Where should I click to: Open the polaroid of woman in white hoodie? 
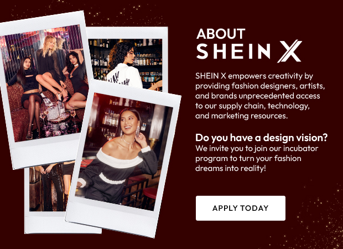[x=129, y=59]
